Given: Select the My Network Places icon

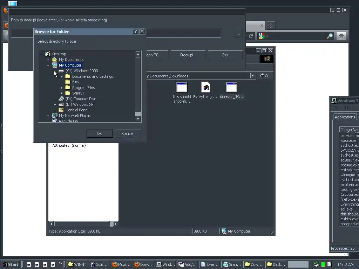Looking at the screenshot, I should (54, 116).
